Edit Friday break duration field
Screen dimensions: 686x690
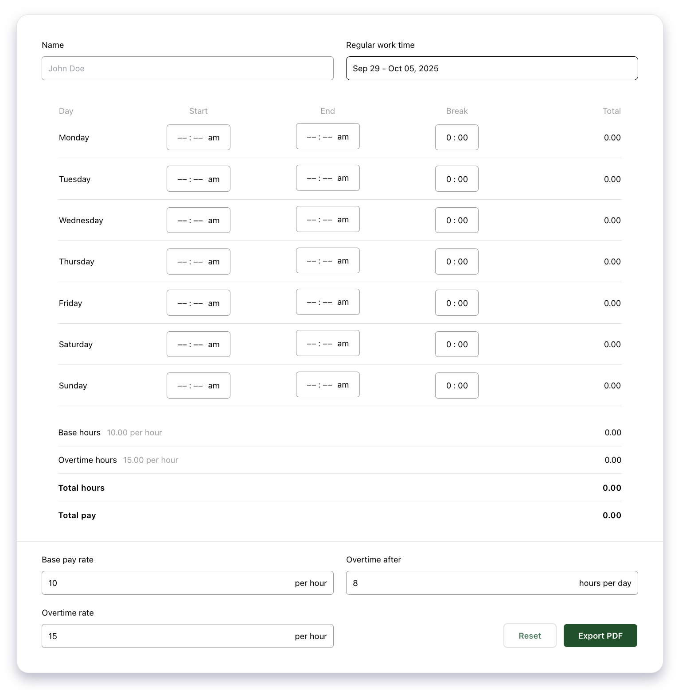click(456, 303)
